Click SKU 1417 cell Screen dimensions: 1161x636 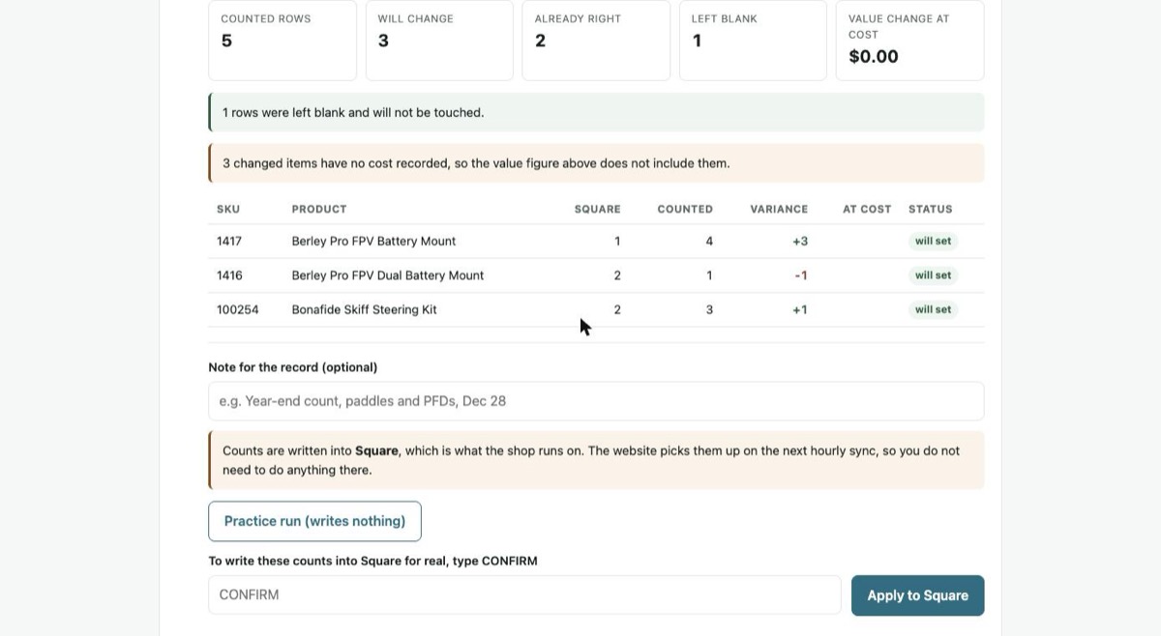click(x=229, y=241)
